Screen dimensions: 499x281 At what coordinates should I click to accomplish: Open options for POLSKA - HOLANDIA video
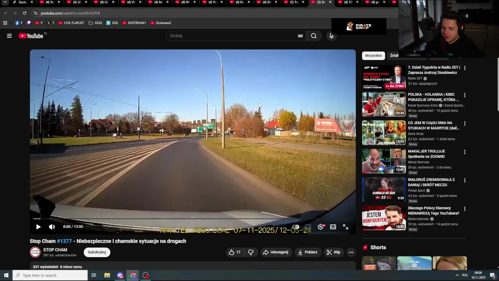tap(464, 95)
